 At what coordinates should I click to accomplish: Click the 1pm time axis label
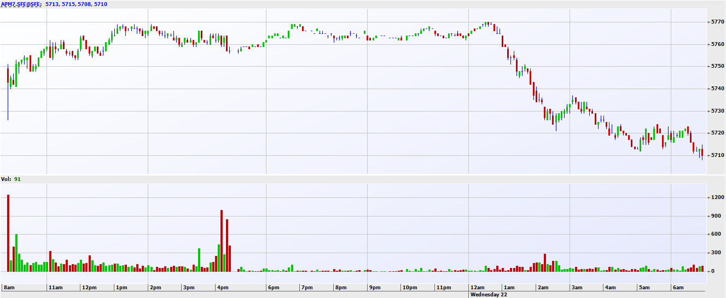(121, 288)
